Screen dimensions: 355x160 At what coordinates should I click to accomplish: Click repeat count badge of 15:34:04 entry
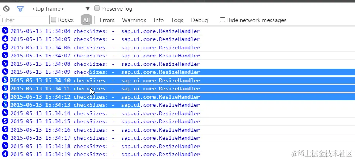[5, 31]
